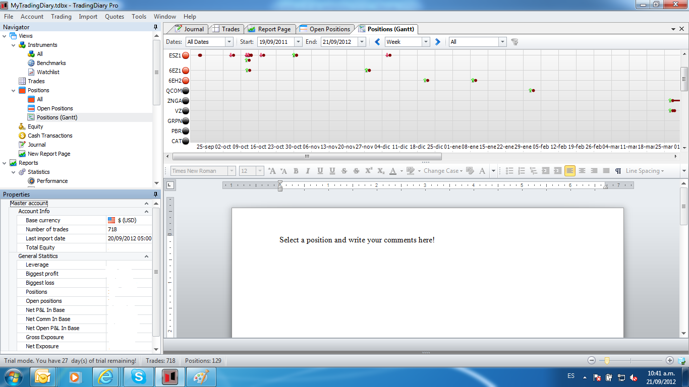The height and width of the screenshot is (387, 689).
Task: Apply bold formatting in the journal editor
Action: (x=296, y=171)
